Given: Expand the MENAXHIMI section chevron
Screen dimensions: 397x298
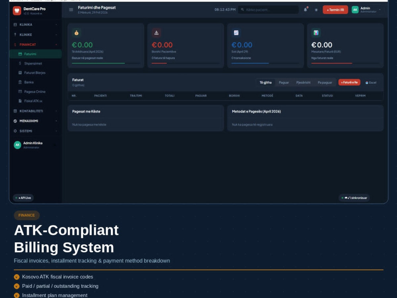Looking at the screenshot, I should (x=56, y=121).
